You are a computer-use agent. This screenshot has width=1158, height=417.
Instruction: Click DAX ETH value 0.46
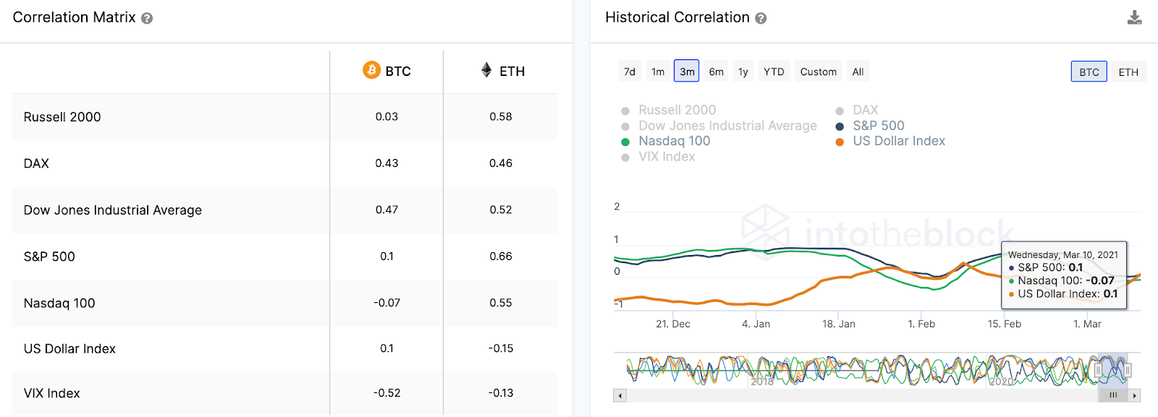tap(501, 163)
